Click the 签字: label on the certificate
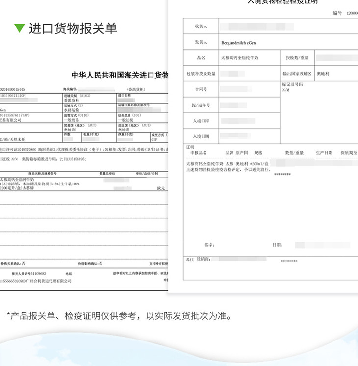358x366 pixels. (x=209, y=245)
